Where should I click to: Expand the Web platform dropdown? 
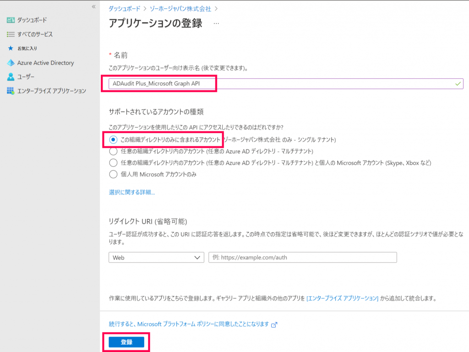point(156,258)
